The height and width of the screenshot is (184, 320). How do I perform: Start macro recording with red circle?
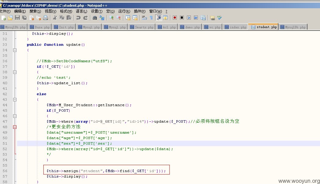(x=175, y=18)
